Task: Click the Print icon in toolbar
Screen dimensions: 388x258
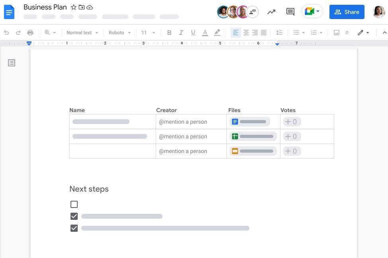Action: [30, 33]
